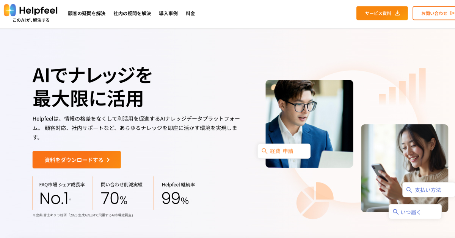Click the search icon beside 支払い方法
The width and height of the screenshot is (455, 238).
pos(409,190)
